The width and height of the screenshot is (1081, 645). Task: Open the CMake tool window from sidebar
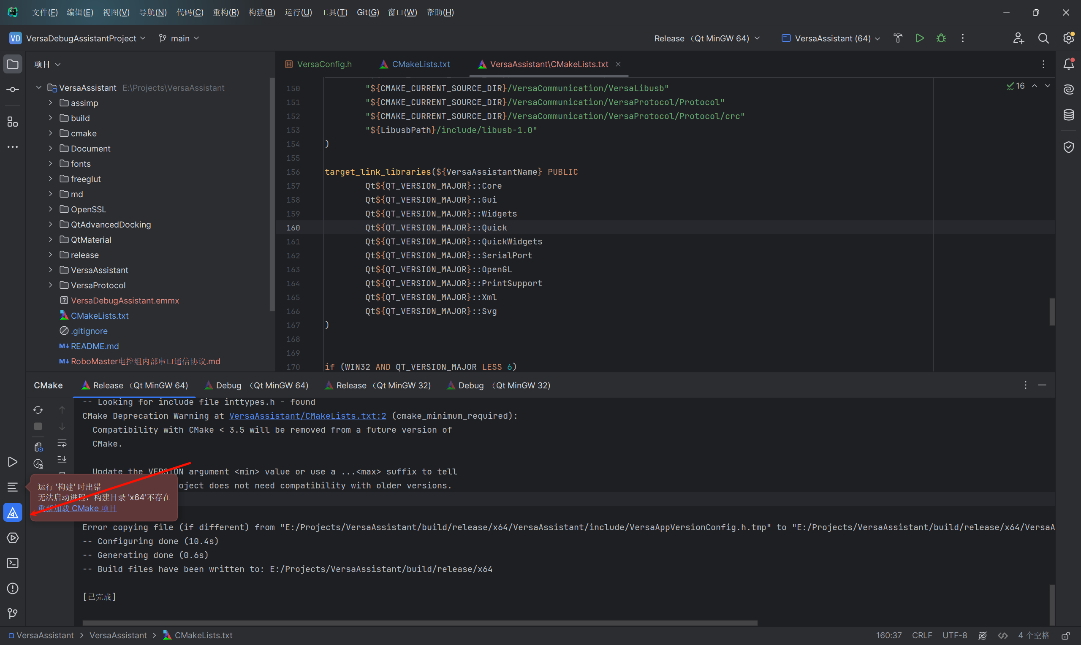click(x=13, y=512)
